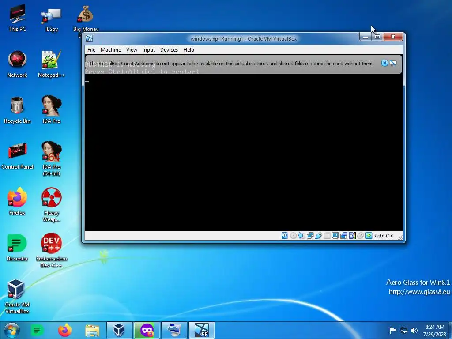The height and width of the screenshot is (339, 452).
Task: Maximize the VirtualBox window
Action: point(377,37)
